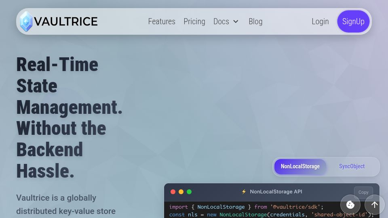The height and width of the screenshot is (218, 388).
Task: Click the red dot in the code window
Action: (173, 192)
